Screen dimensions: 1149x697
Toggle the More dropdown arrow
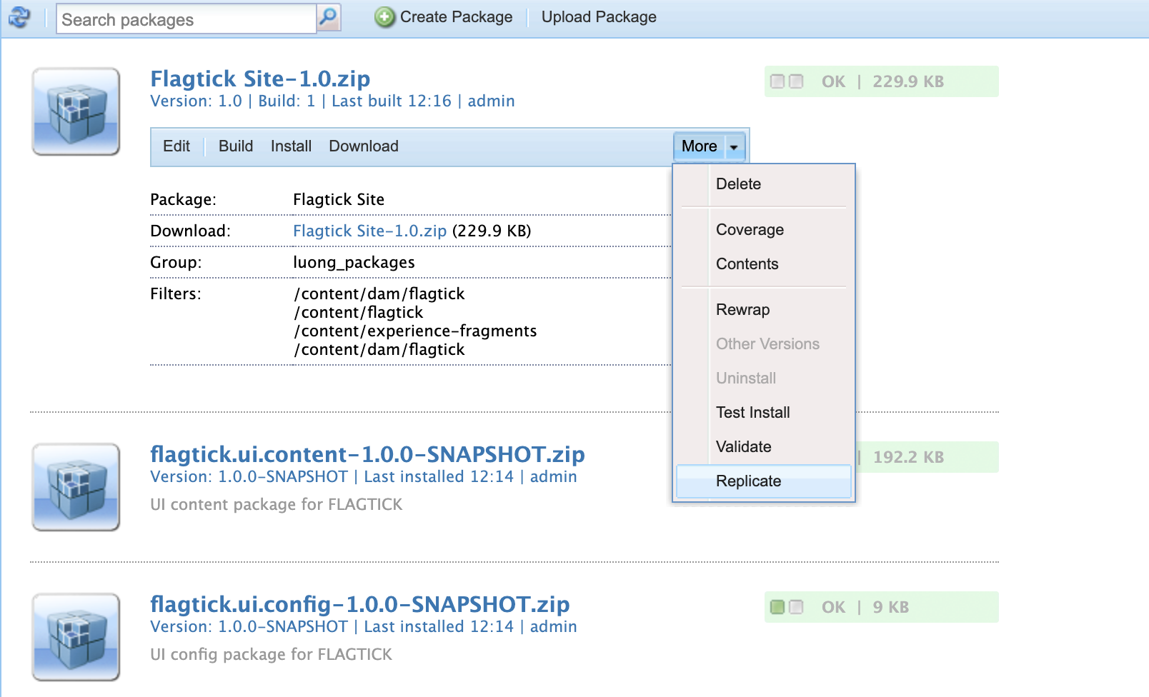pos(734,147)
